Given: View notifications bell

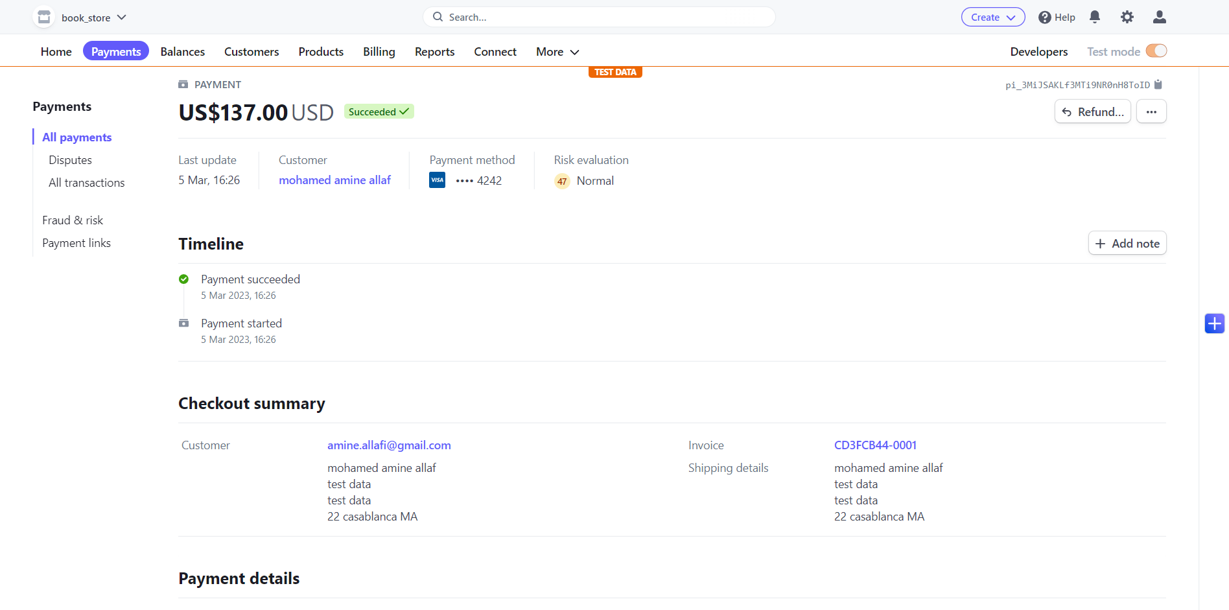Looking at the screenshot, I should coord(1095,18).
